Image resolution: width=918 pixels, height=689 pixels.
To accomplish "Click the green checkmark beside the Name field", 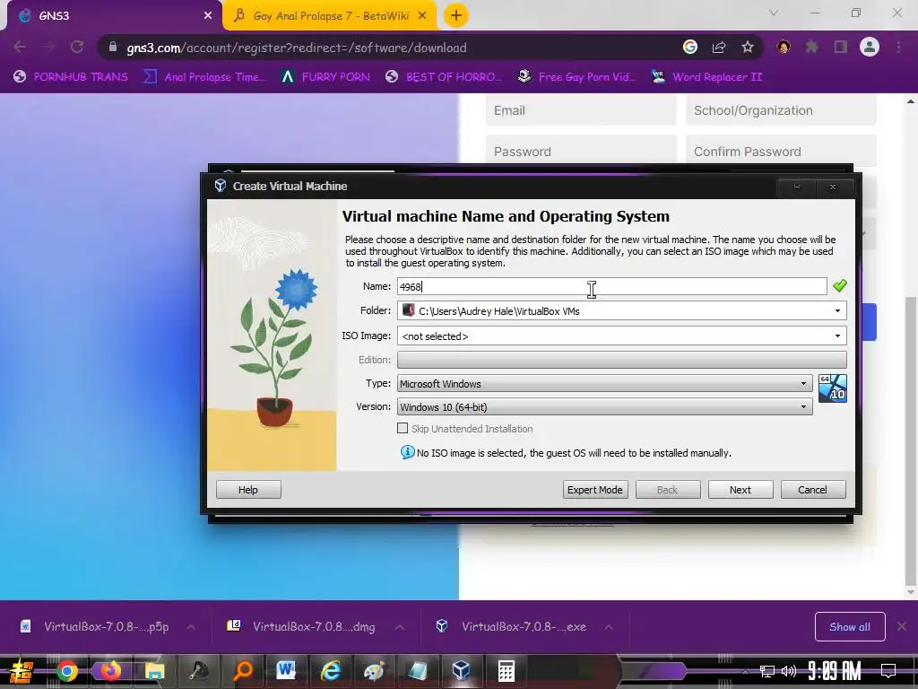I will (x=839, y=285).
